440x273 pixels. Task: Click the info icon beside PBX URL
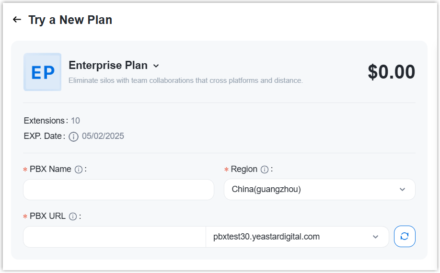pos(73,216)
